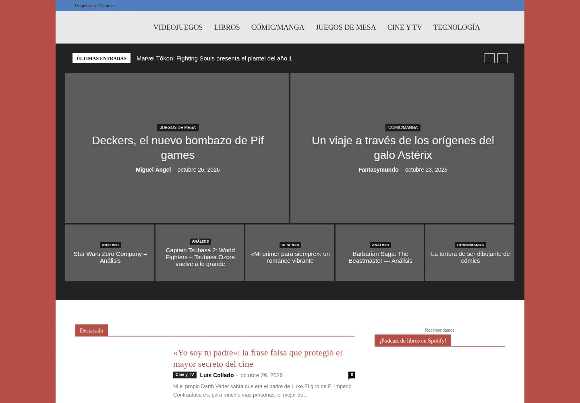This screenshot has width=580, height=403.
Task: Select Cómic/Manga in the navigation bar
Action: (278, 27)
